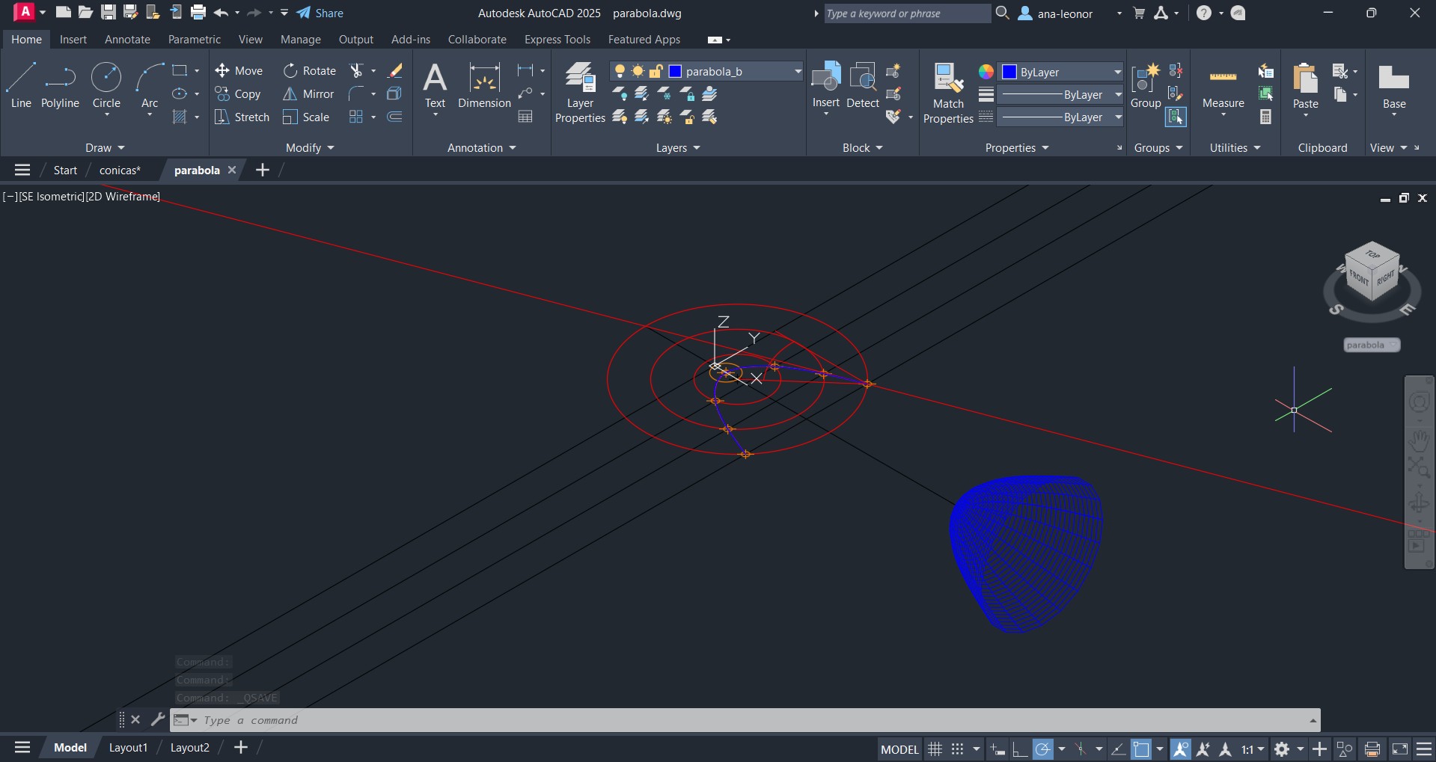The image size is (1436, 762).
Task: Toggle Ortho mode in status bar
Action: click(x=1019, y=749)
